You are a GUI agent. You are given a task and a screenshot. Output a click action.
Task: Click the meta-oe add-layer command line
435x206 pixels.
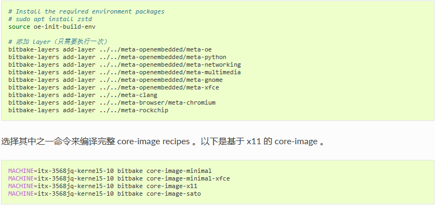[110, 49]
